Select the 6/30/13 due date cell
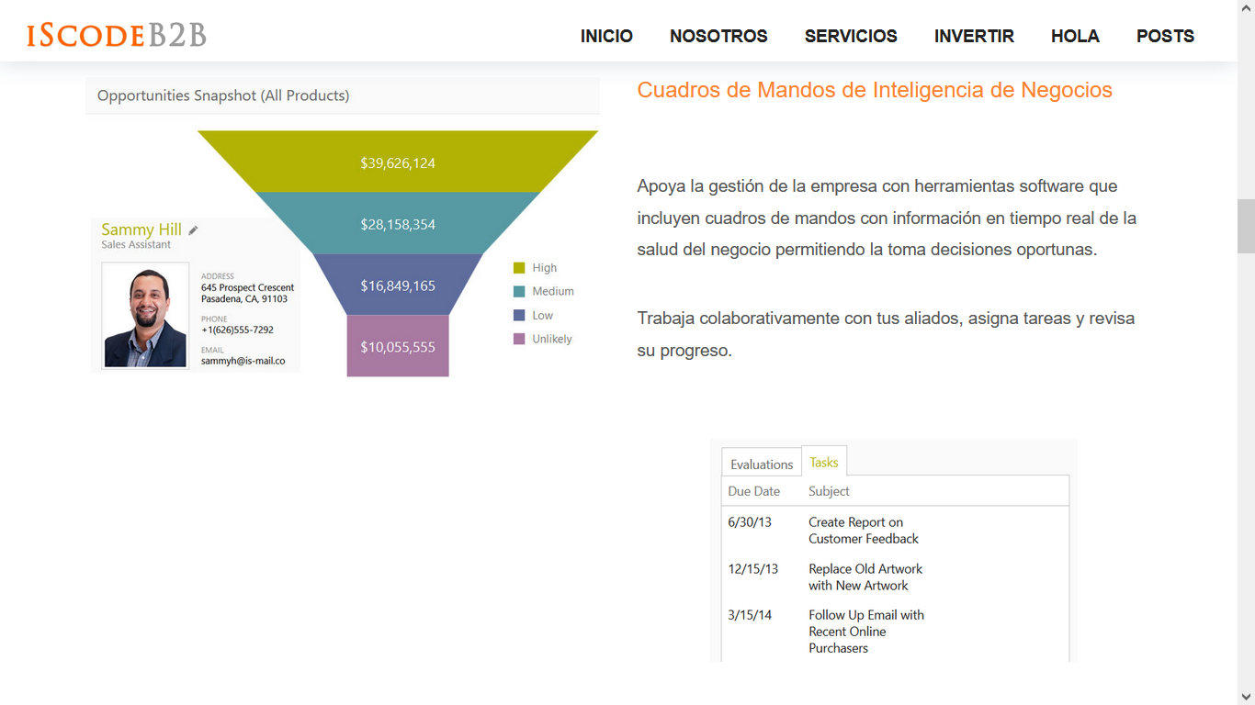Viewport: 1255px width, 705px height. [750, 522]
